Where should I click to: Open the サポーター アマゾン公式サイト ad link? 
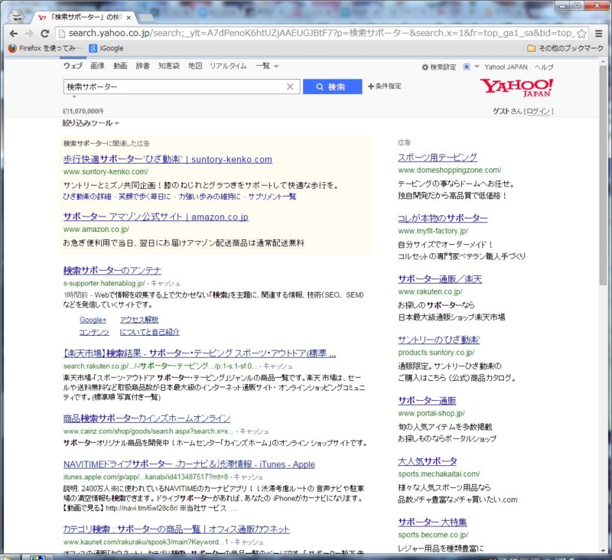pyautogui.click(x=156, y=217)
